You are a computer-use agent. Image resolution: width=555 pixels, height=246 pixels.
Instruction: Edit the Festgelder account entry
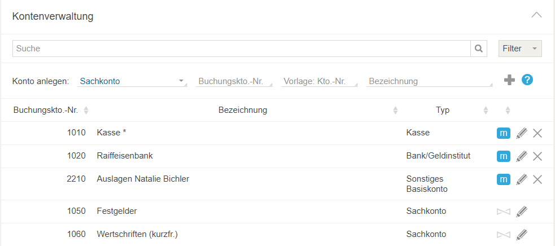tap(522, 212)
